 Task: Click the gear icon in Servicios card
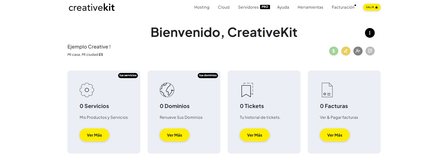tap(87, 90)
